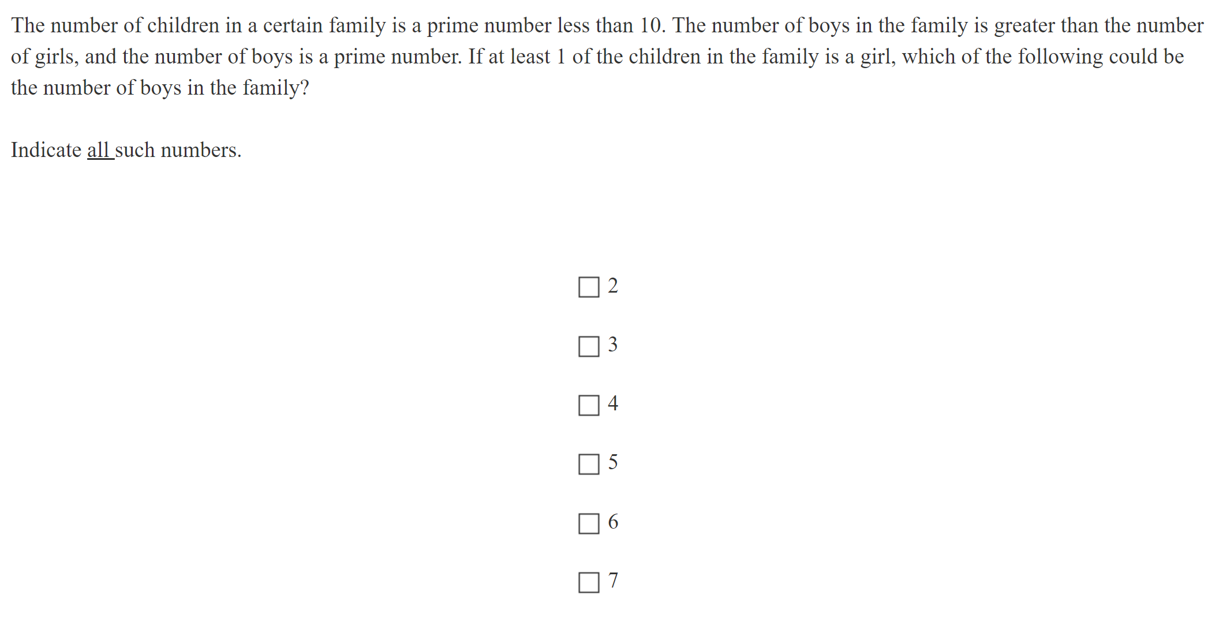Click the number 10 in the question

click(x=651, y=25)
